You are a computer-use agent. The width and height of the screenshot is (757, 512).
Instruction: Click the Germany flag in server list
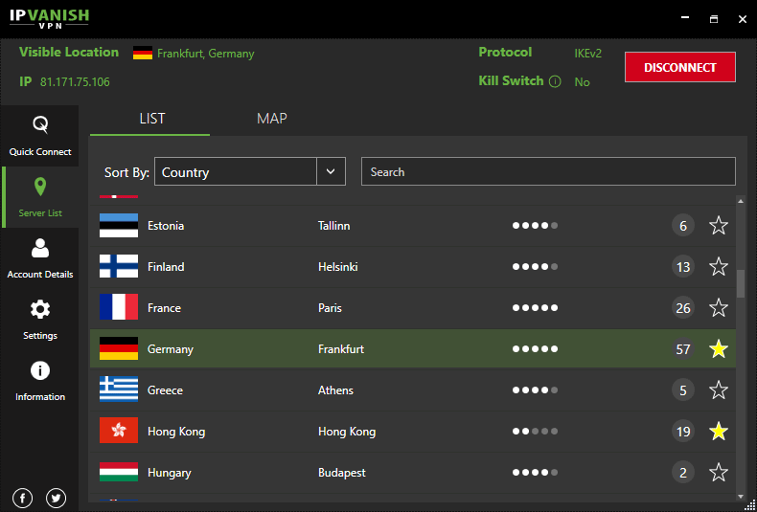pos(119,348)
